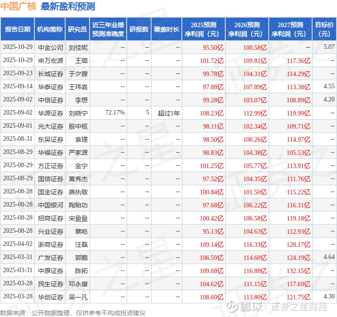Select the 华源证券 institution cell
The width and height of the screenshot is (337, 317).
(x=51, y=113)
